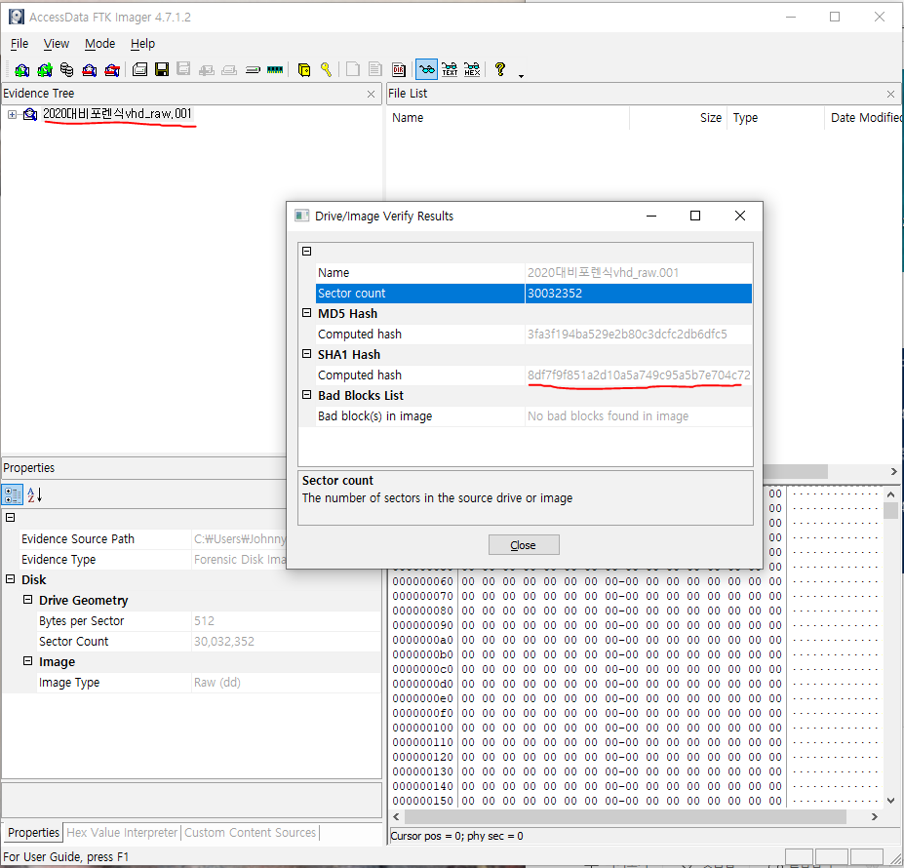904x868 pixels.
Task: Open the Mode menu
Action: (99, 44)
